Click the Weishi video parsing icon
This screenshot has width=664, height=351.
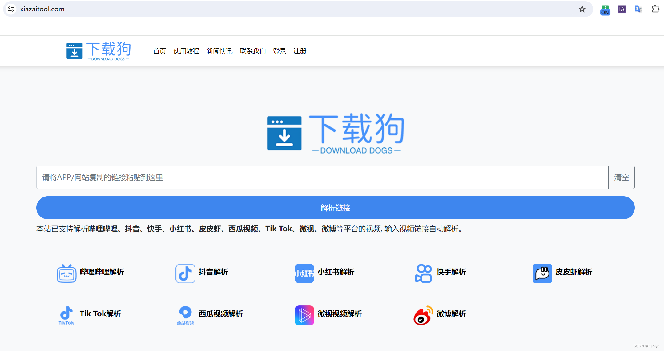point(304,315)
